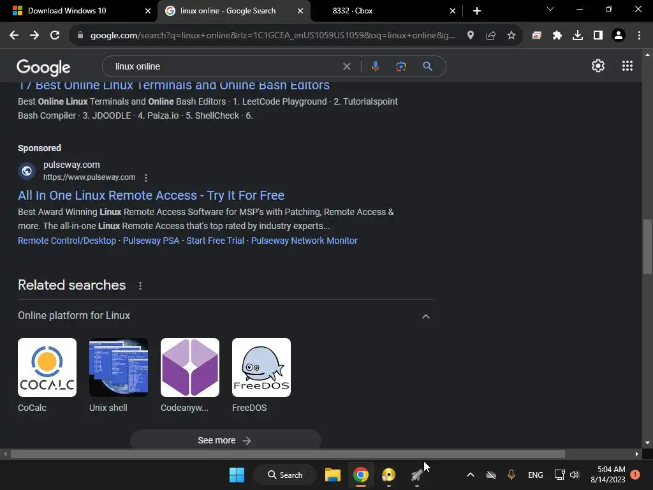Open 17 Best Online Linux Terminals result

pos(173,86)
